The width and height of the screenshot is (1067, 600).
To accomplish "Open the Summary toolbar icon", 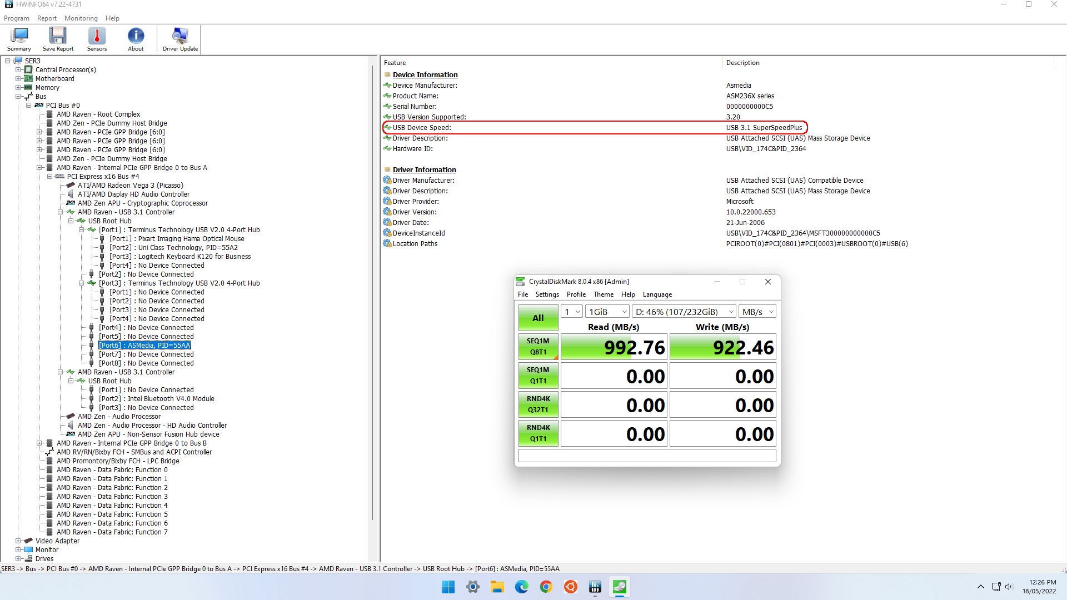I will point(19,39).
